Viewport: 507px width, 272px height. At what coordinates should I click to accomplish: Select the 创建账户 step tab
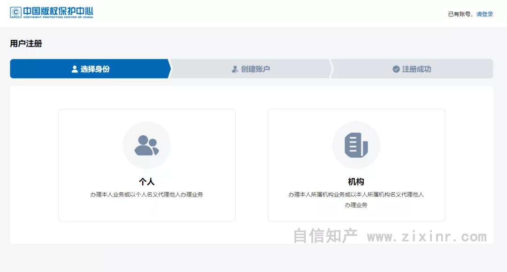click(x=251, y=69)
